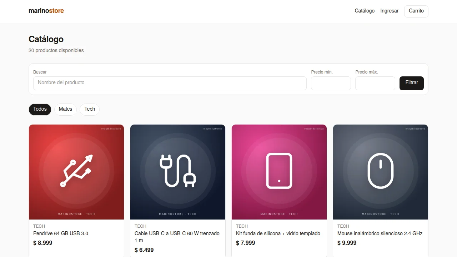This screenshot has height=257, width=457.
Task: Click the $ 9.999 price
Action: click(x=347, y=243)
